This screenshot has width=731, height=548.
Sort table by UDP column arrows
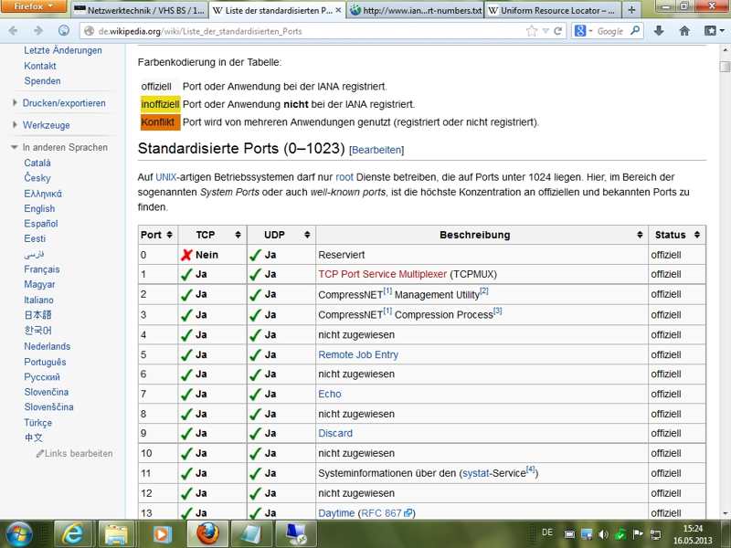(x=307, y=235)
